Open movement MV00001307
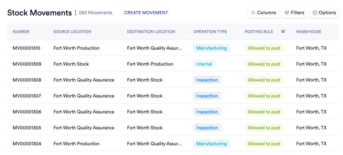Image resolution: width=343 pixels, height=155 pixels. [27, 96]
